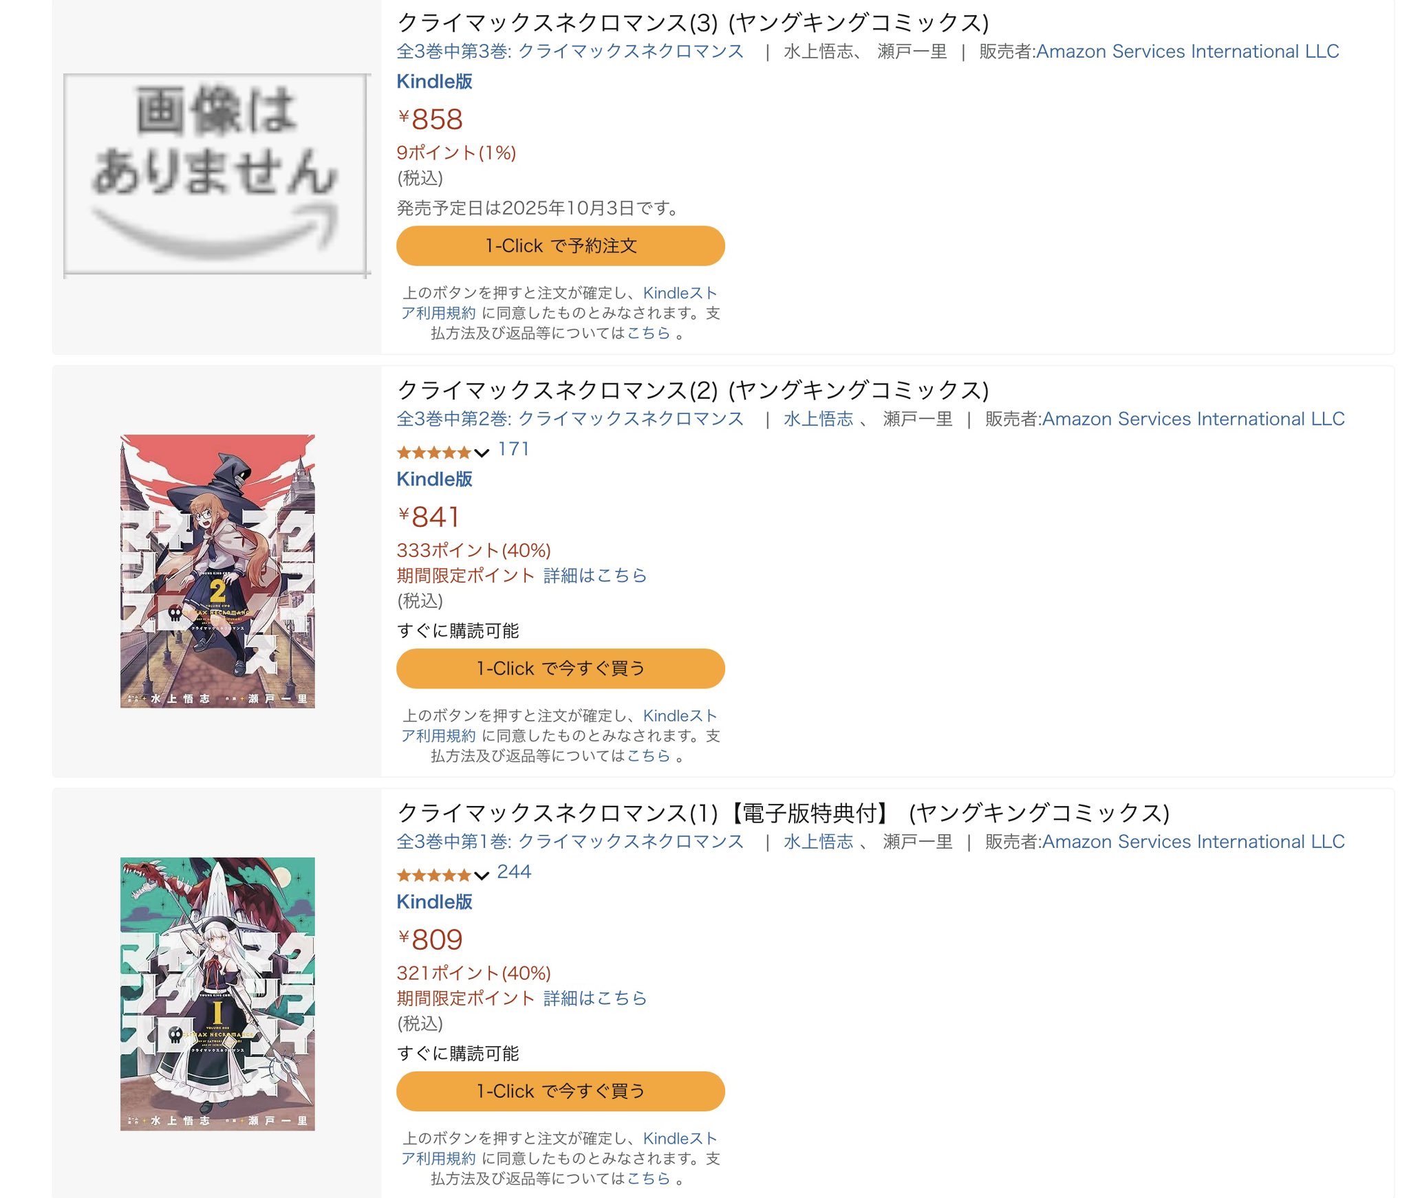Open クライマックスネクロマンス(1) 電子版特典付 title
The image size is (1409, 1198).
pyautogui.click(x=783, y=813)
